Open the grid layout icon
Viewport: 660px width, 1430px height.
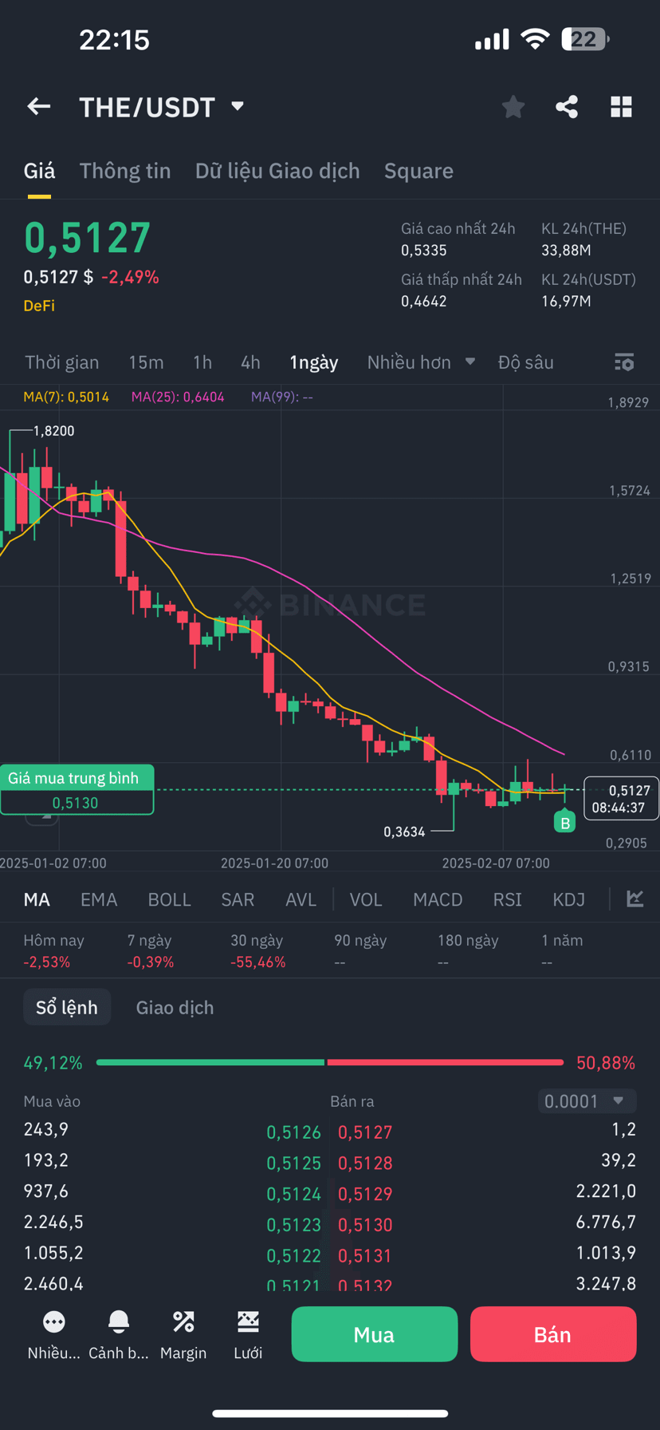(x=621, y=106)
